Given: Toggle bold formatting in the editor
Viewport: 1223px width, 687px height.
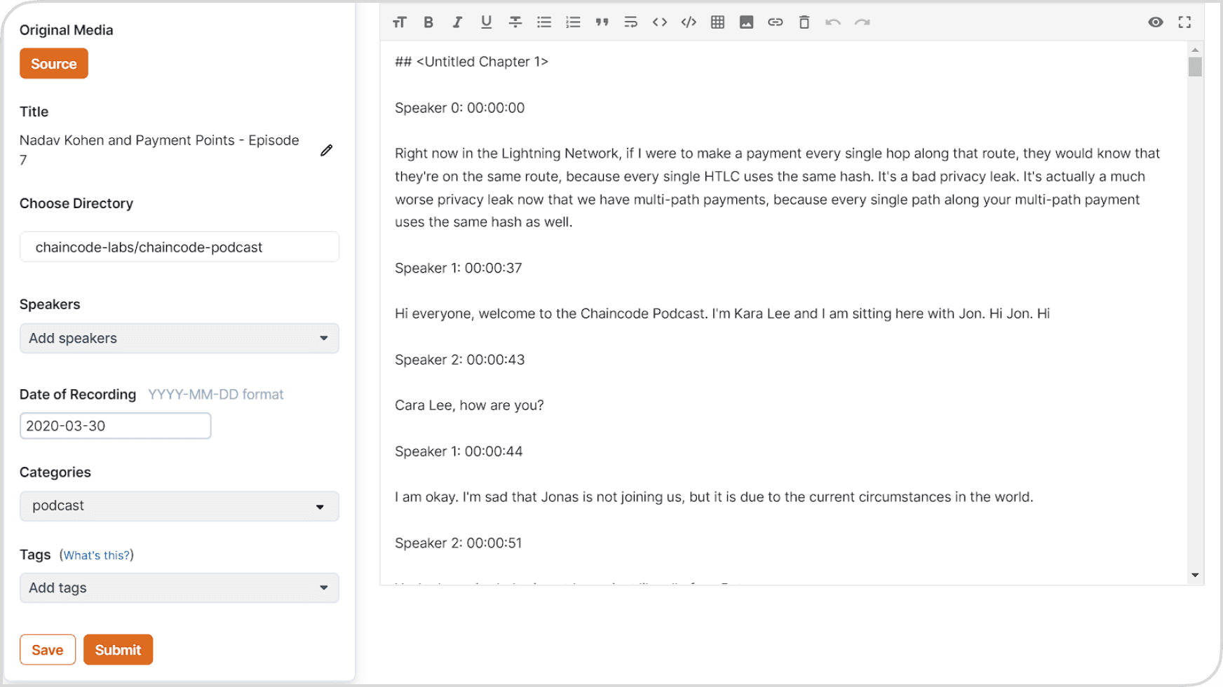Looking at the screenshot, I should pyautogui.click(x=428, y=22).
